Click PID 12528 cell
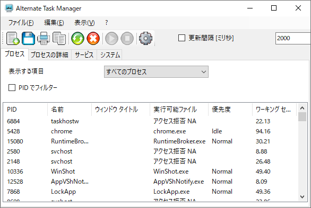 pyautogui.click(x=15, y=182)
